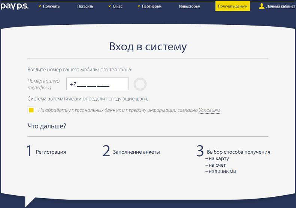
Task: Click the '– наличными' option text
Action: pyautogui.click(x=221, y=172)
